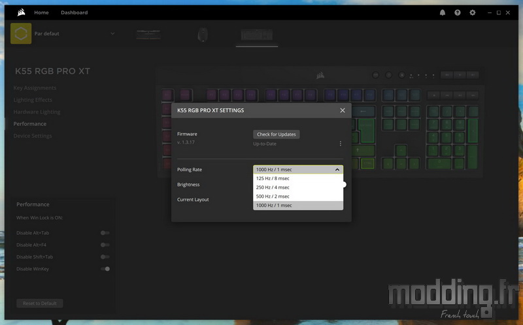Open Key Assignments section
Viewport: 523px width, 325px height.
pyautogui.click(x=35, y=88)
